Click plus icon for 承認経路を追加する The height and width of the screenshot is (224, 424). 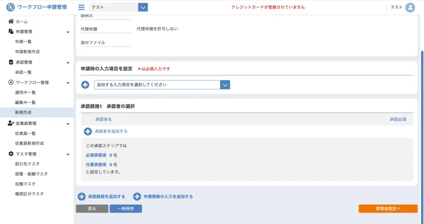82,196
